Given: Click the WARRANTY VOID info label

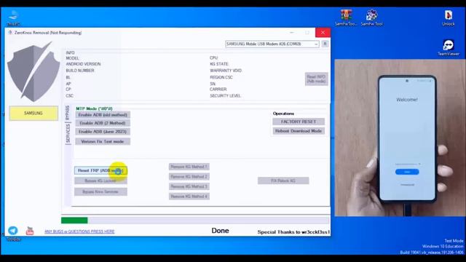Looking at the screenshot, I should pyautogui.click(x=226, y=71).
